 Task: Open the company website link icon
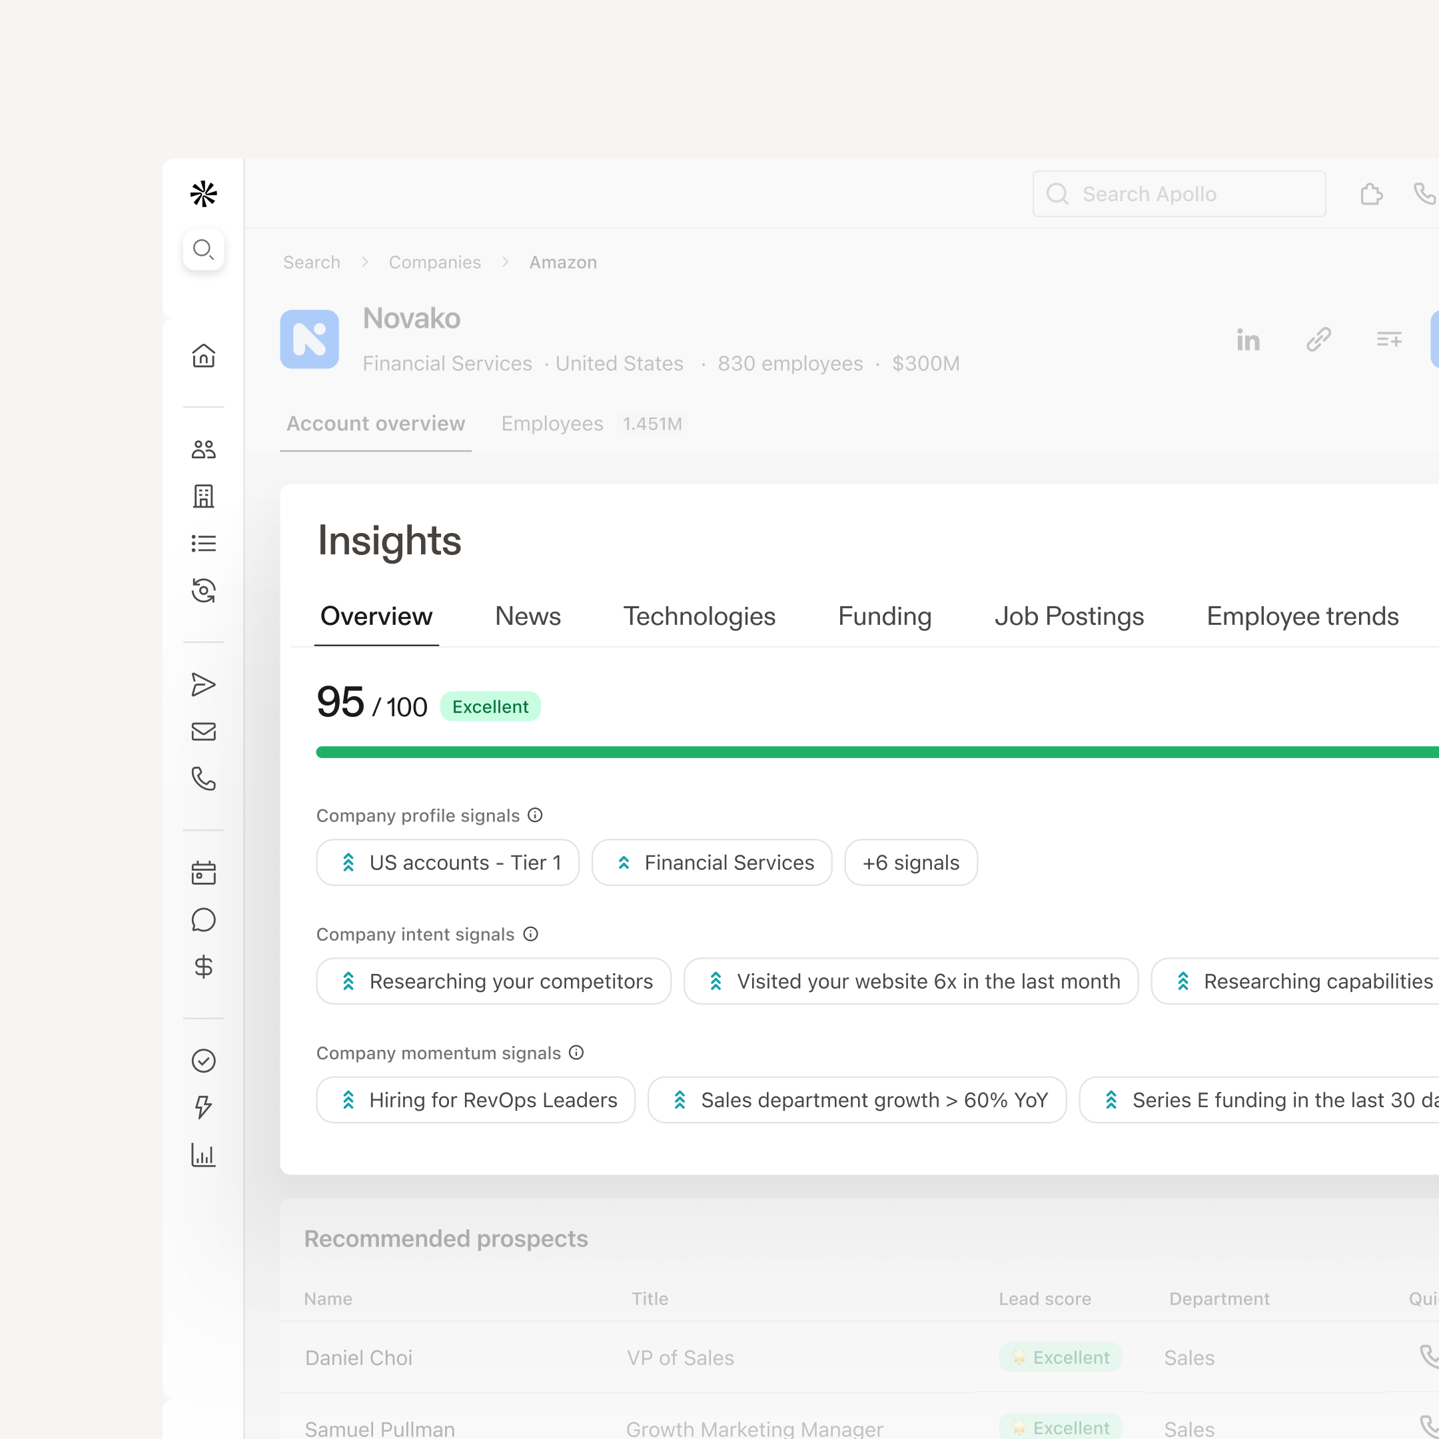[x=1318, y=340]
